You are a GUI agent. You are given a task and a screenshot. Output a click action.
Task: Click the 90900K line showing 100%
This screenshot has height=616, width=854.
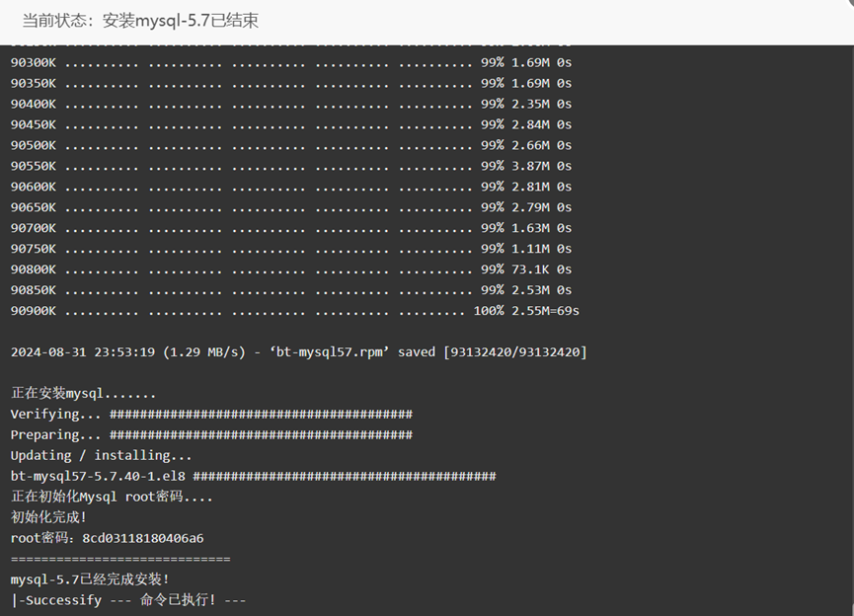coord(294,311)
